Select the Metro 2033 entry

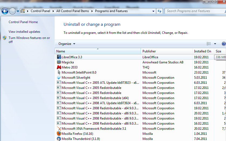[x=69, y=67]
